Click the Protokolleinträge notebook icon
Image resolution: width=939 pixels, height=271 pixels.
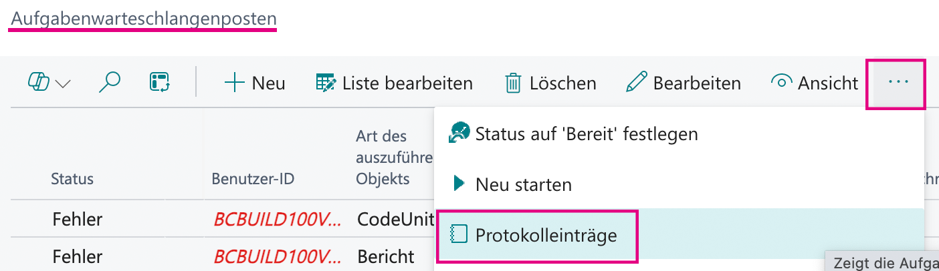tap(458, 234)
